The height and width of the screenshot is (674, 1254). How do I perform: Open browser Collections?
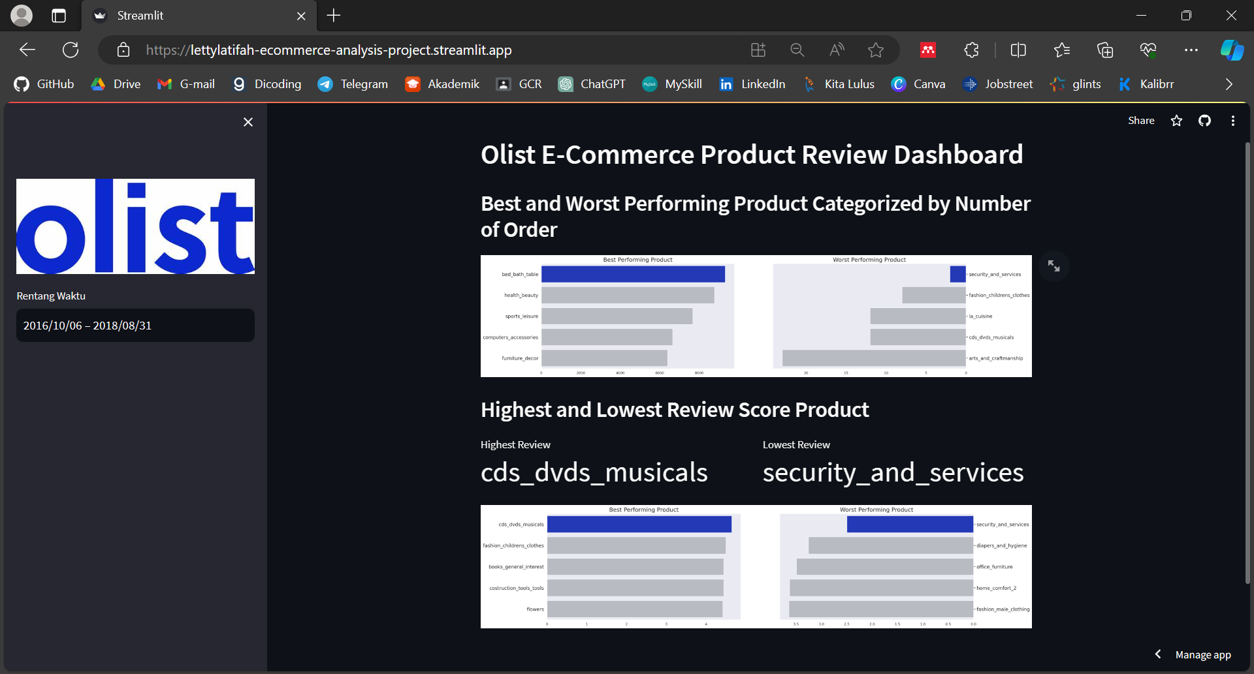1105,50
